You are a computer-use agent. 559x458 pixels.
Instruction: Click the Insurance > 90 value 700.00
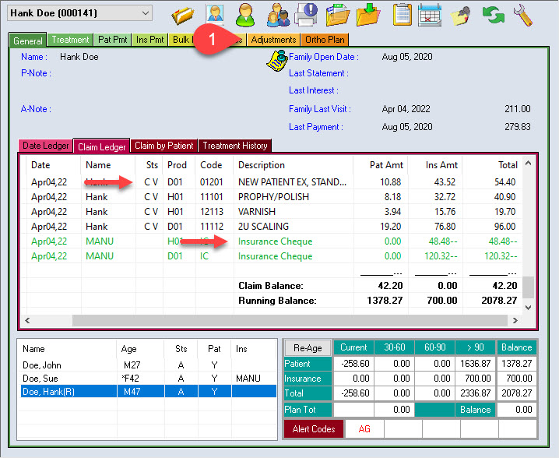475,378
